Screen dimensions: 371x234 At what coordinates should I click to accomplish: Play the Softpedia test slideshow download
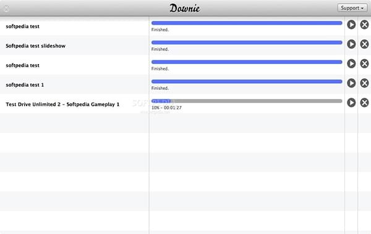click(351, 44)
